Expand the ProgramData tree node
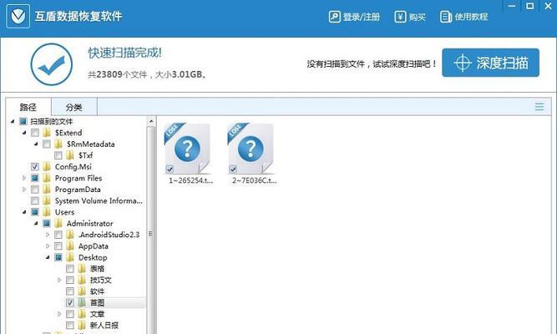Screen dimensions: 557x334 coord(24,190)
